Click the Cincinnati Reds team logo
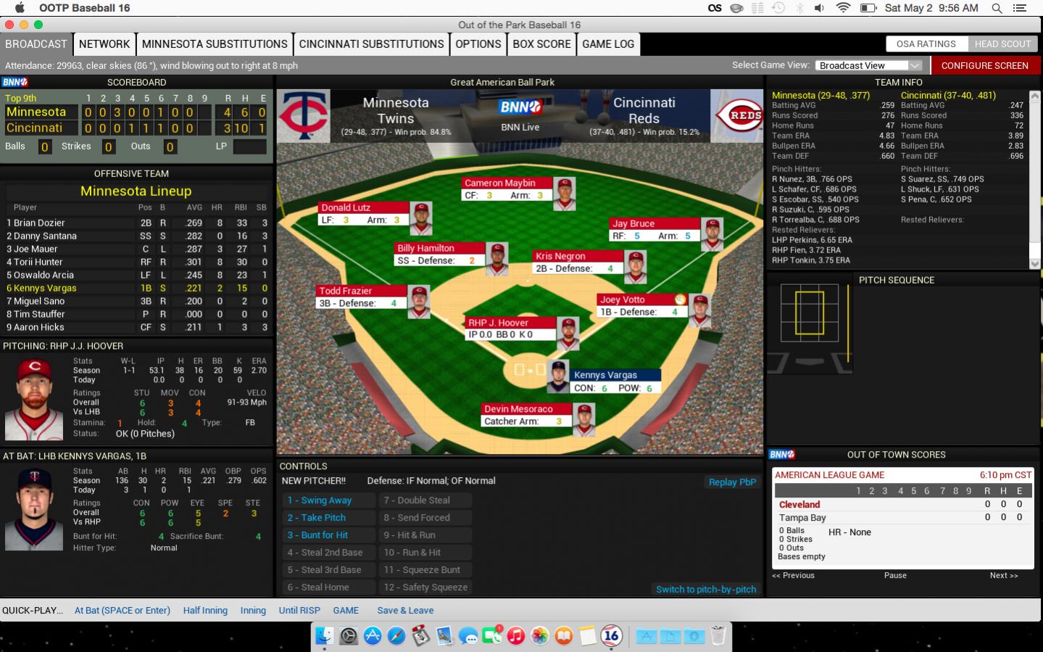This screenshot has width=1043, height=652. (738, 116)
